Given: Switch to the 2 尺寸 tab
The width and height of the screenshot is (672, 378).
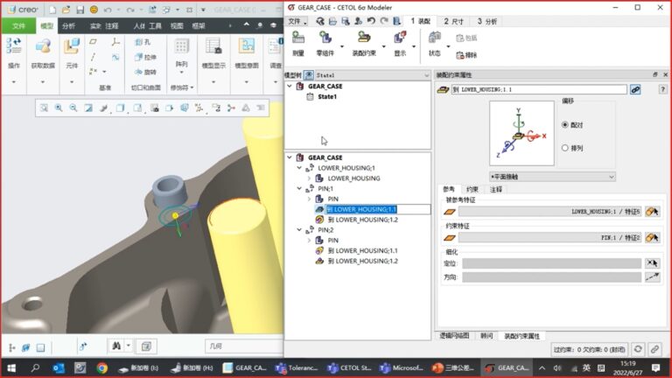Looking at the screenshot, I should tap(453, 21).
